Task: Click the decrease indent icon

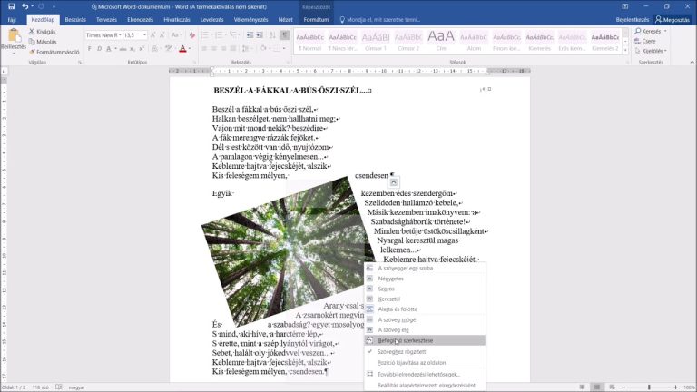Action: point(250,35)
